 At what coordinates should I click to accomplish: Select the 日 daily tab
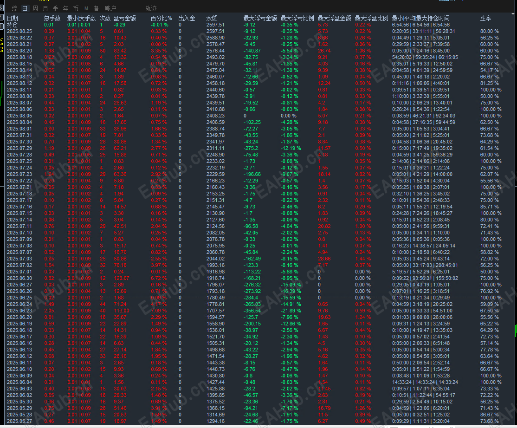click(x=25, y=8)
